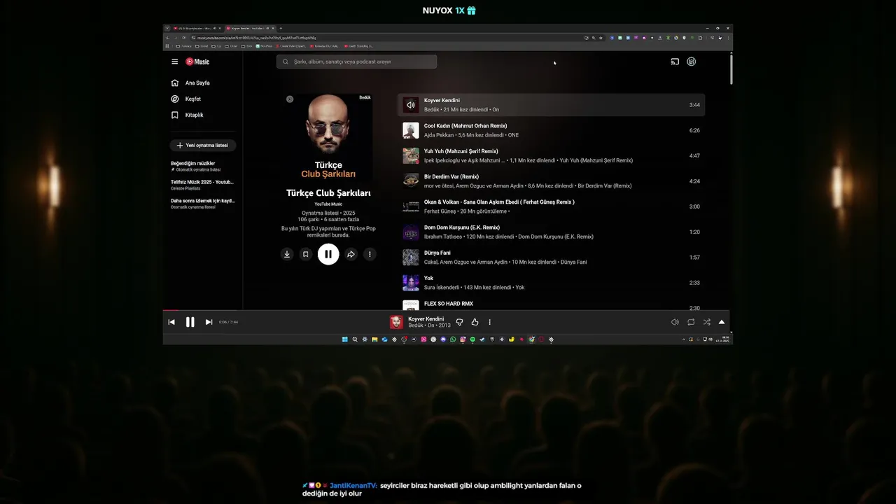Seek using the red progress bar
The image size is (896, 504).
(x=447, y=310)
